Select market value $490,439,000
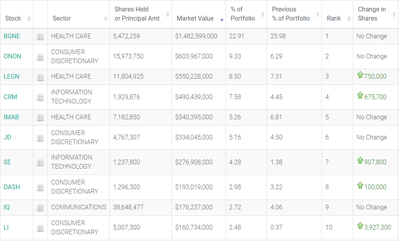The width and height of the screenshot is (399, 241). pos(194,97)
